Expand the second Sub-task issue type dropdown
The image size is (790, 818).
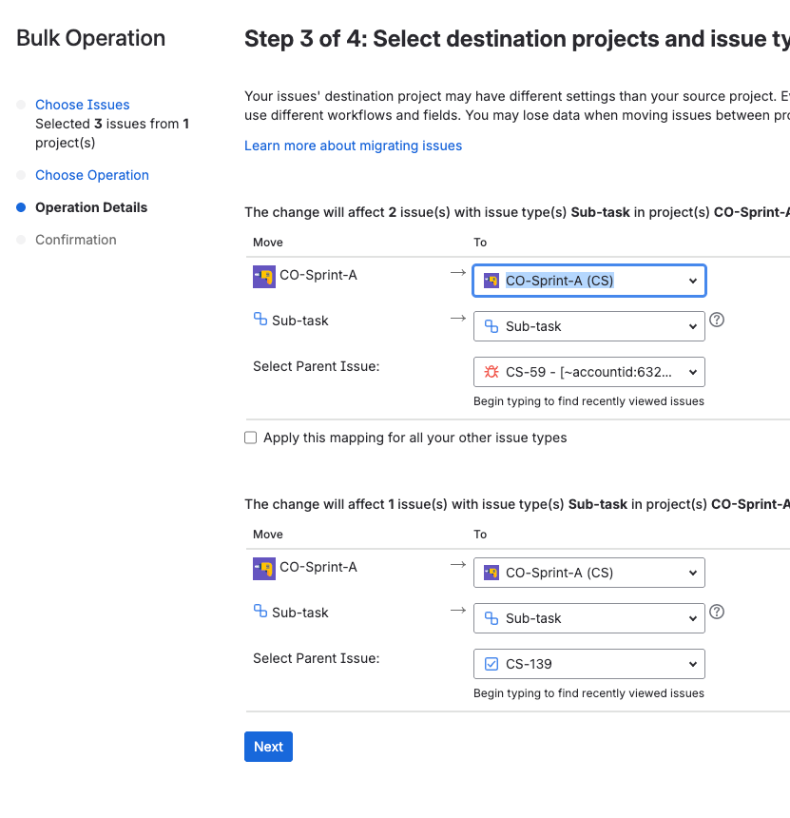coord(589,618)
